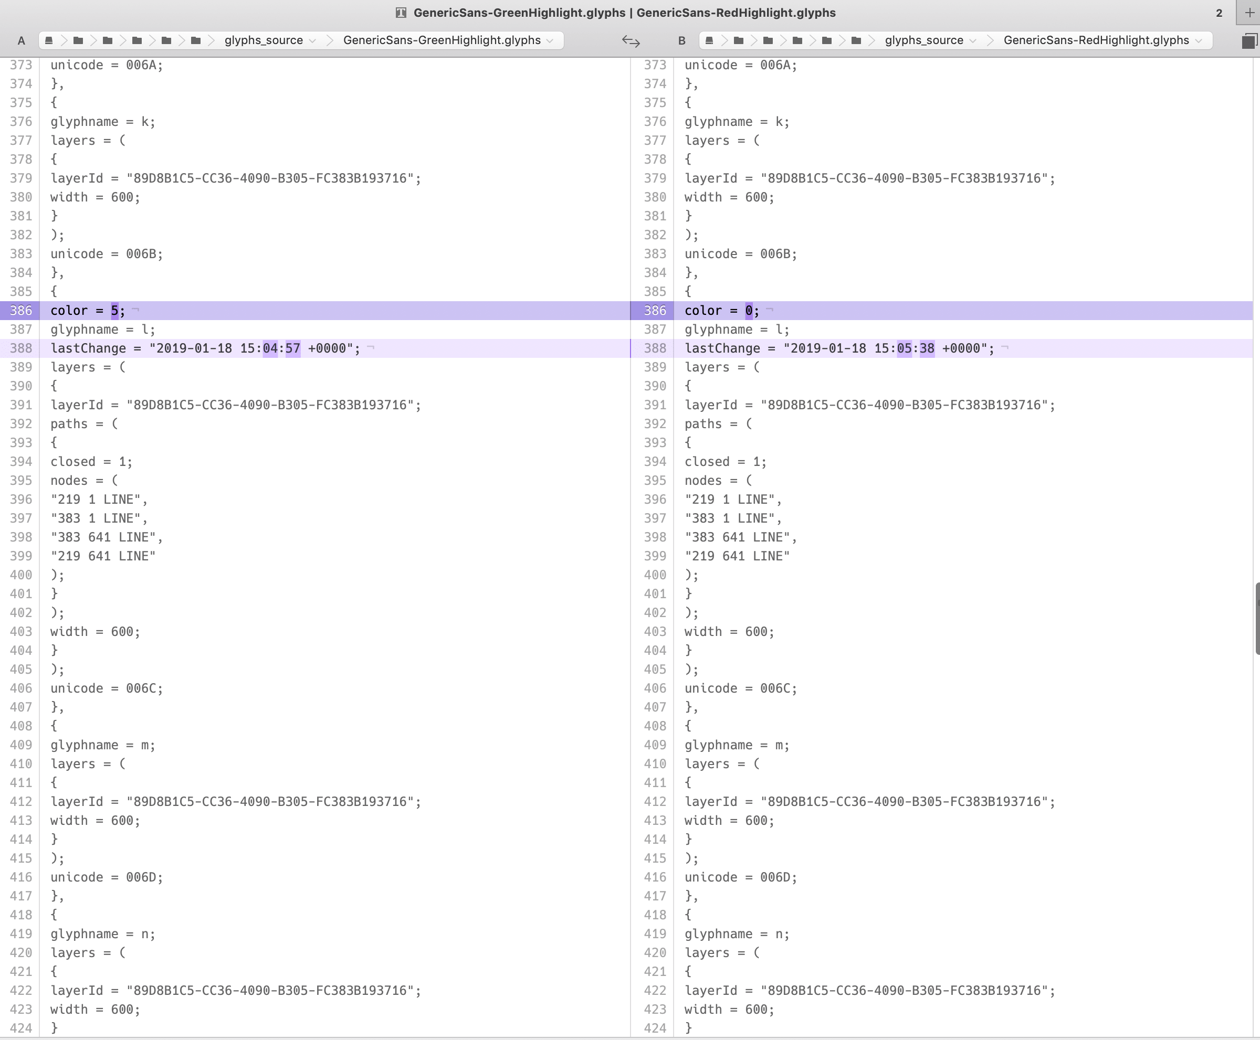Click the unsaved changes count badge showing 2

tap(1219, 13)
